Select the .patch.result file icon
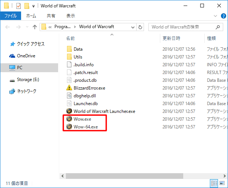 69,73
